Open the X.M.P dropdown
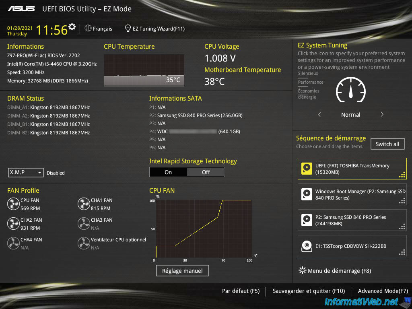This screenshot has width=412, height=309. click(x=26, y=173)
